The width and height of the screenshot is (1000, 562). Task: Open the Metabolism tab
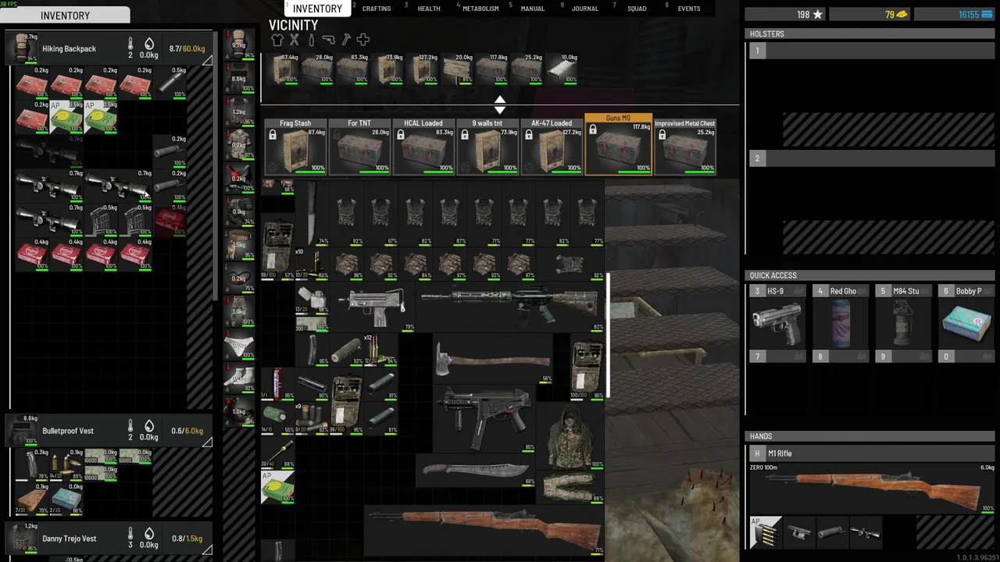click(x=480, y=9)
